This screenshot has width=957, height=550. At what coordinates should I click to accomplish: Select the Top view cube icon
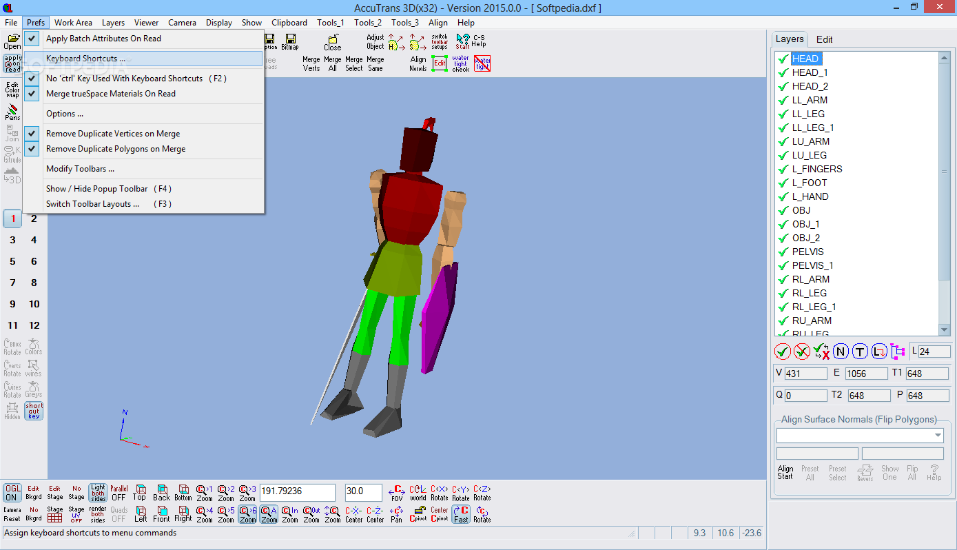(140, 492)
